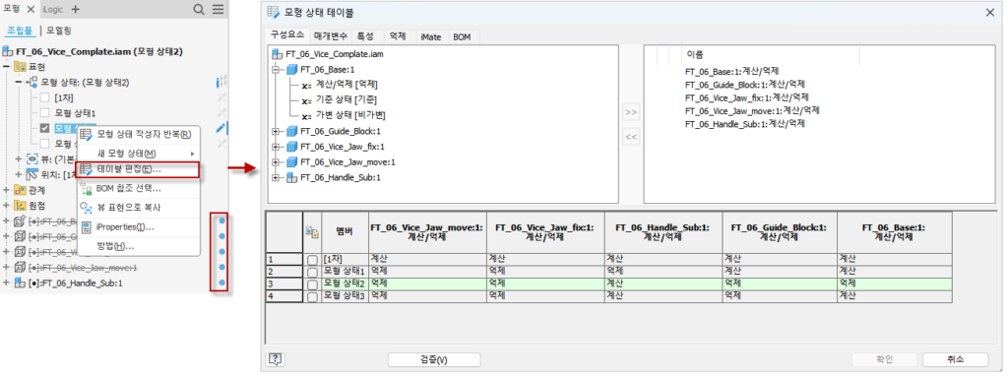
Task: Click the FT_06_Vice_Jaw_move:1 column header
Action: tap(427, 232)
